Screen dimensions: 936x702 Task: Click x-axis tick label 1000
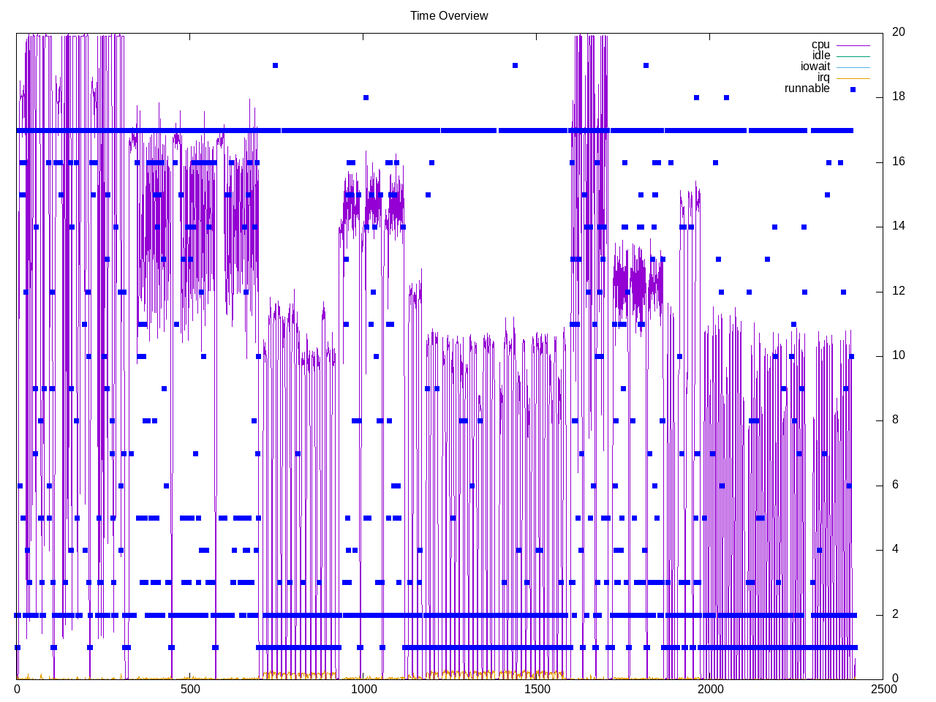tap(363, 690)
